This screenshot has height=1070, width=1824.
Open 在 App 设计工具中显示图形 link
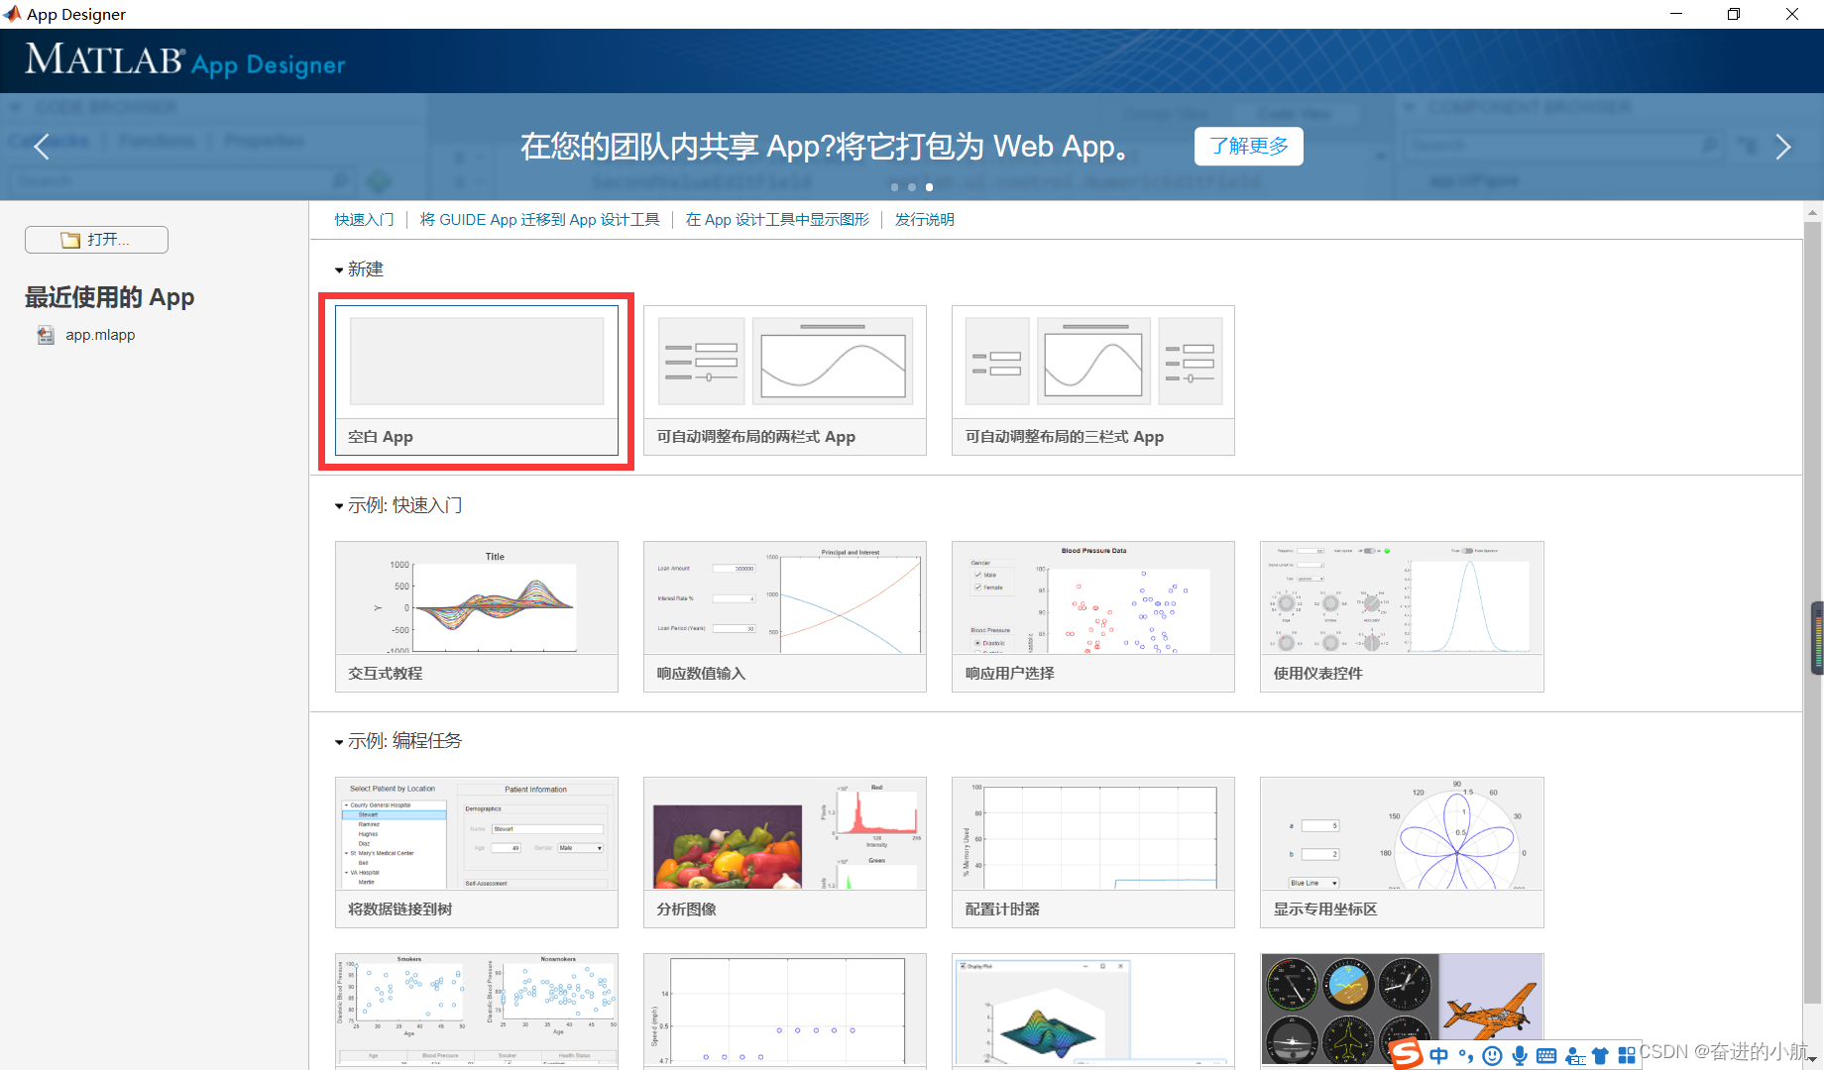[x=777, y=220]
